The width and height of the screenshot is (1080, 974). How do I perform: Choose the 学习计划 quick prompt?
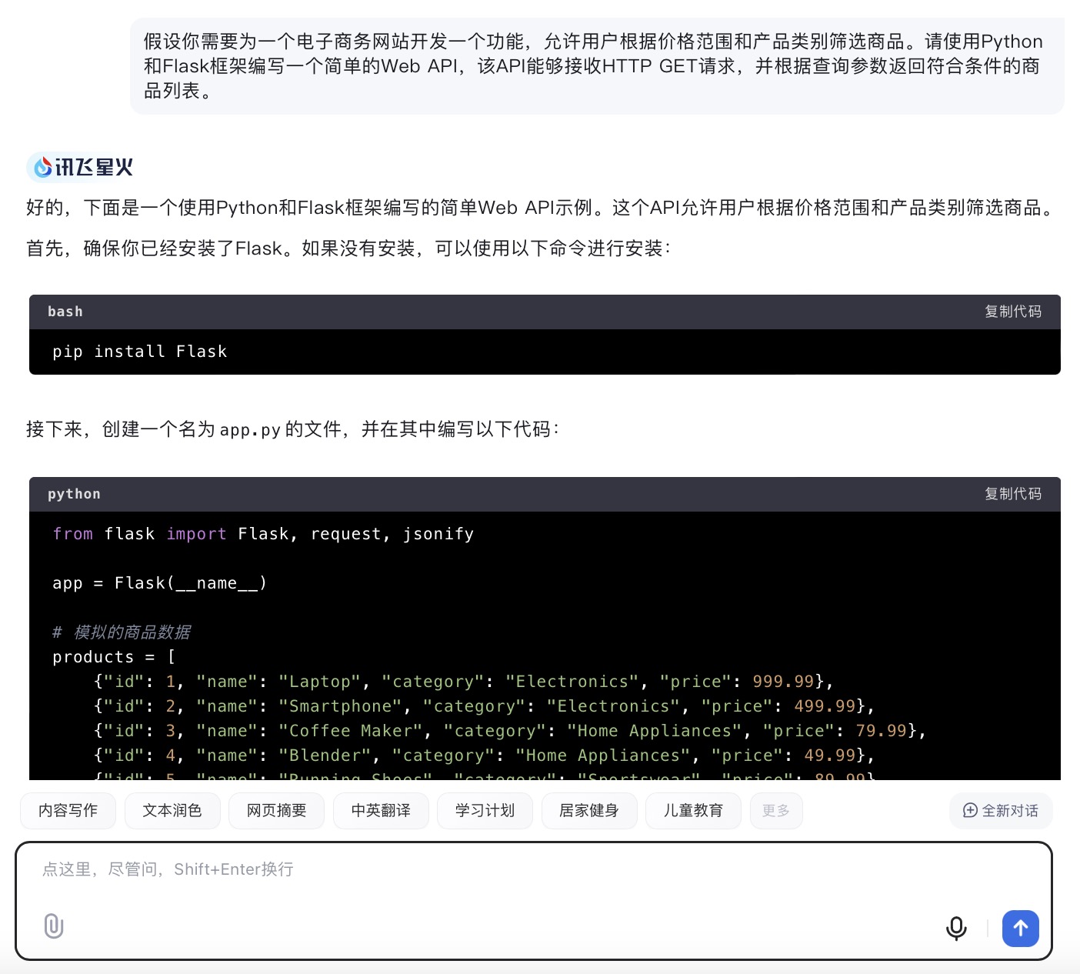485,810
